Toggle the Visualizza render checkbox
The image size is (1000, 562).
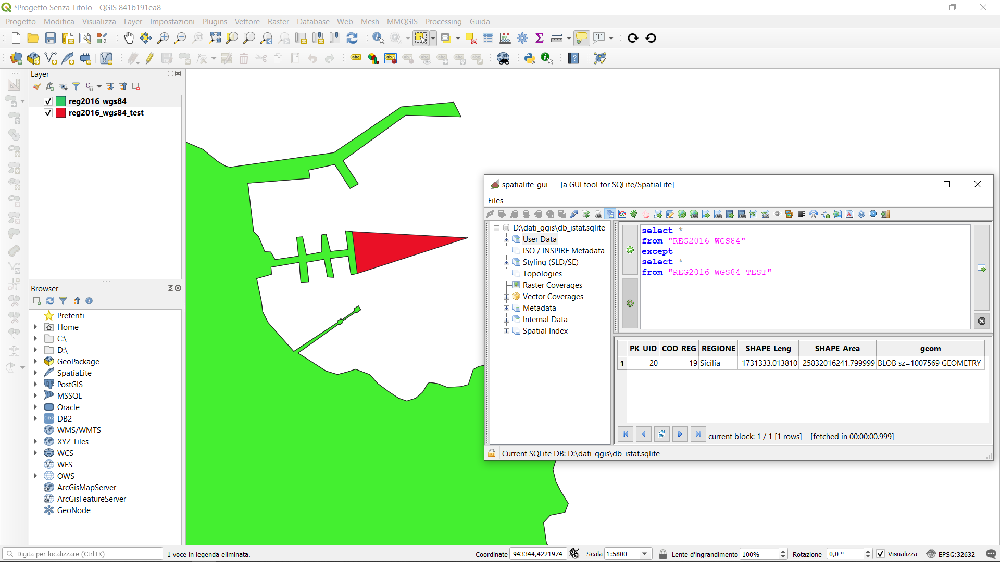click(880, 554)
